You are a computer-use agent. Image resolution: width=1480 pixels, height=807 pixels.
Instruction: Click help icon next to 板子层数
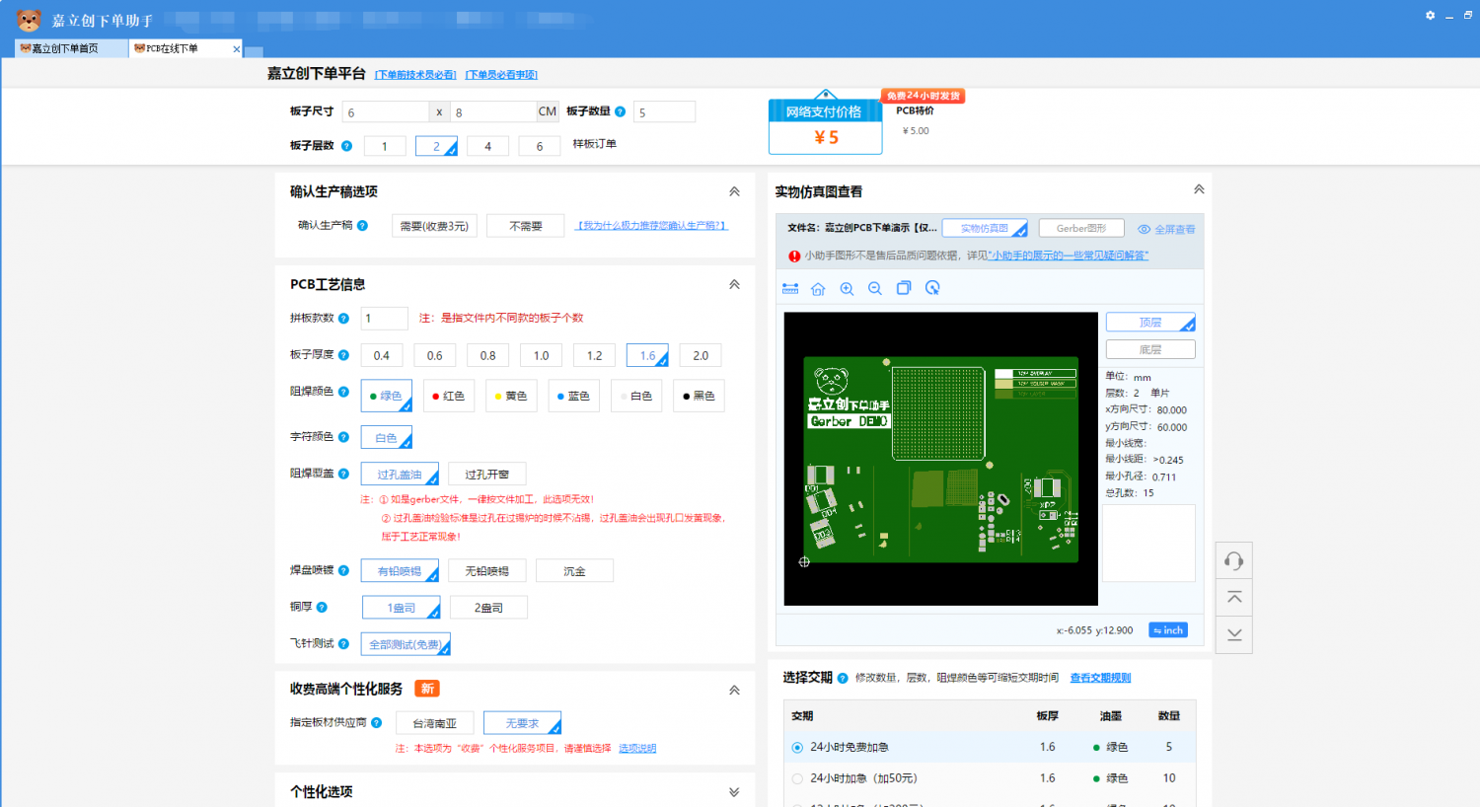pos(346,146)
